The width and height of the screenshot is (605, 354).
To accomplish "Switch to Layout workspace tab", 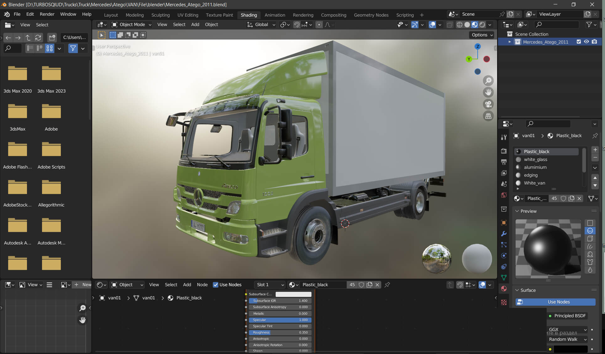I will 111,15.
